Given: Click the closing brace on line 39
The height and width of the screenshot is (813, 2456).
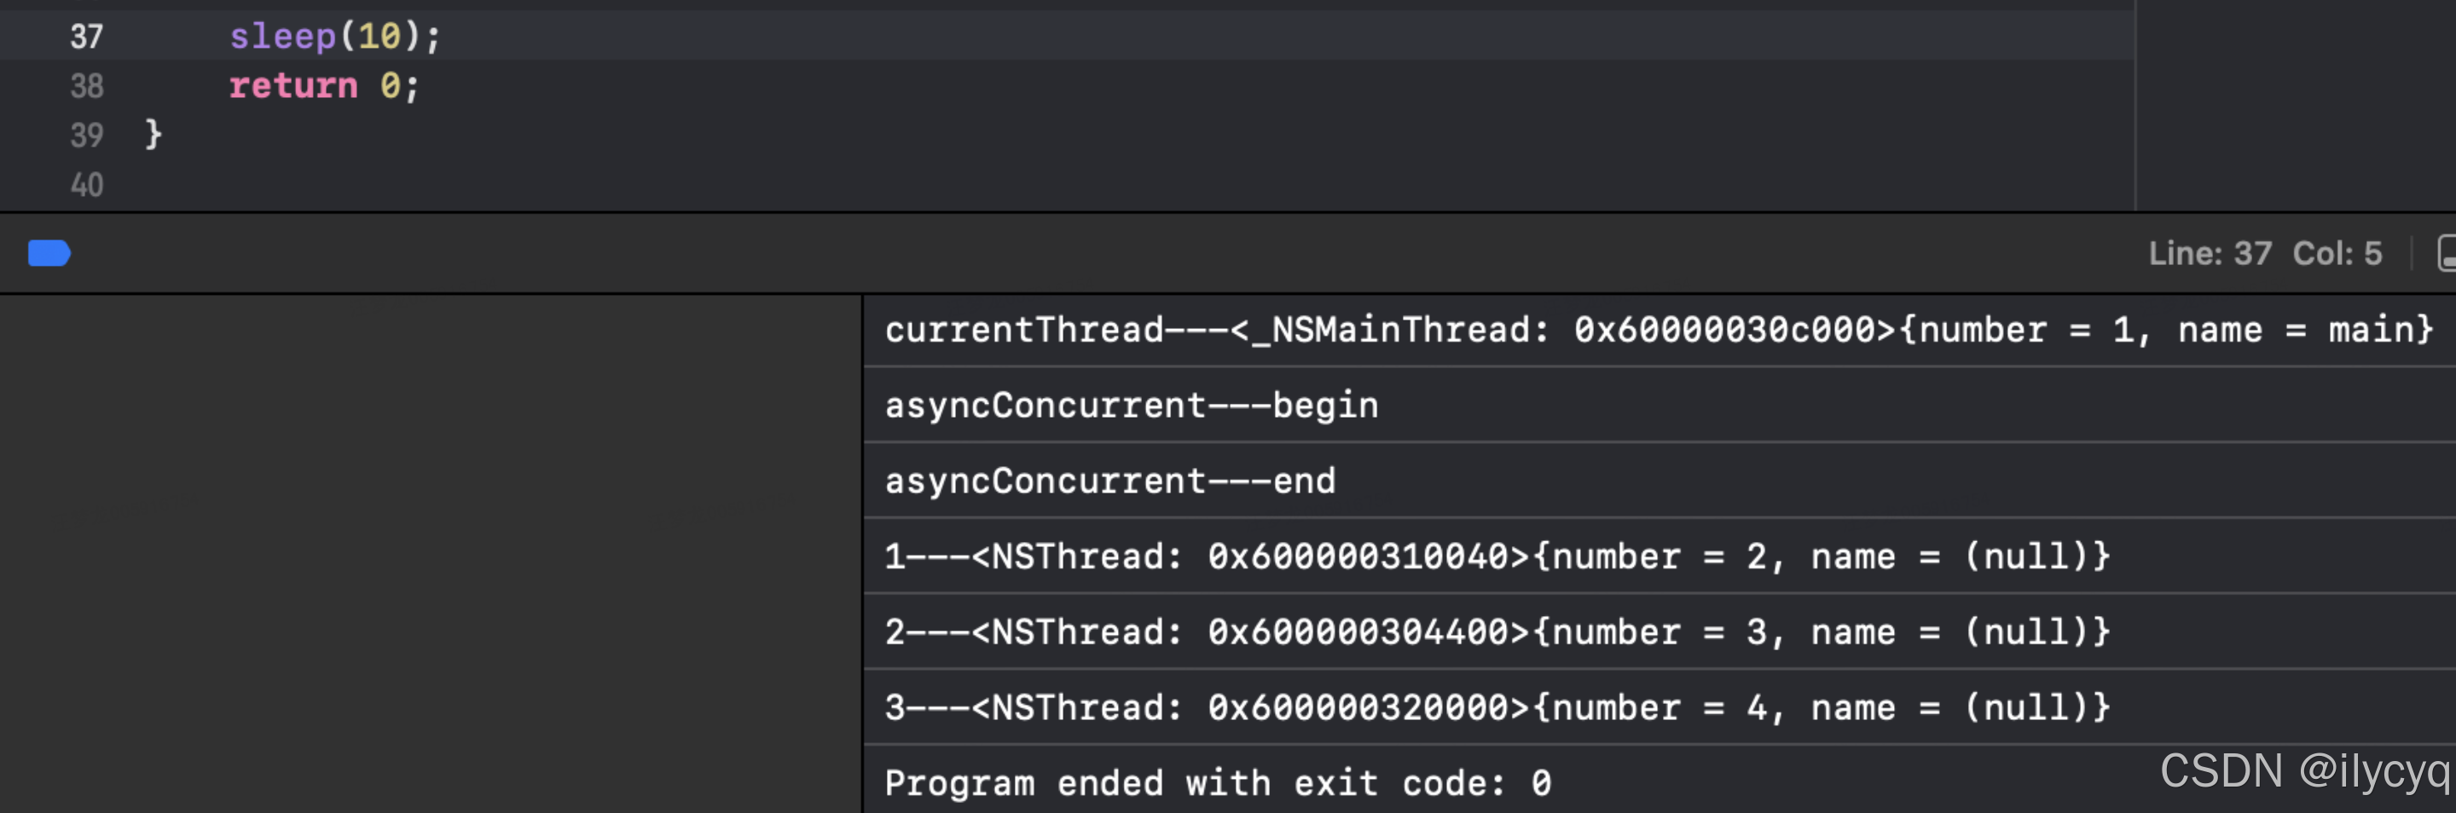Looking at the screenshot, I should [x=153, y=135].
